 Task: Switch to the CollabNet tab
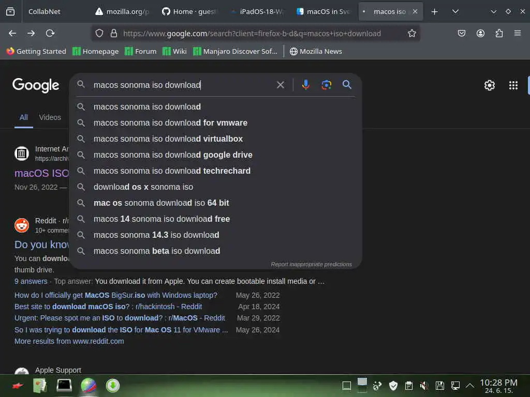coord(45,11)
